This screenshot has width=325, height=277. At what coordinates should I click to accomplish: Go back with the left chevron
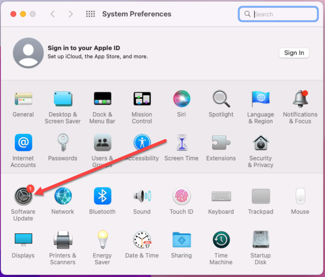(x=53, y=14)
